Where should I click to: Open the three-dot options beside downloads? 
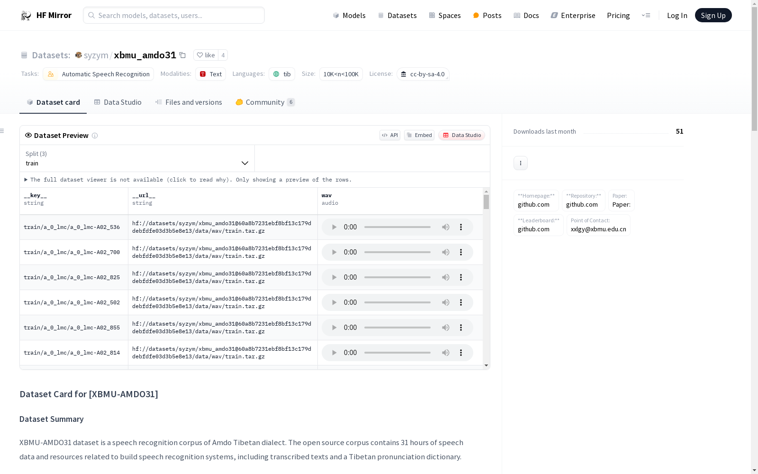[x=521, y=163]
